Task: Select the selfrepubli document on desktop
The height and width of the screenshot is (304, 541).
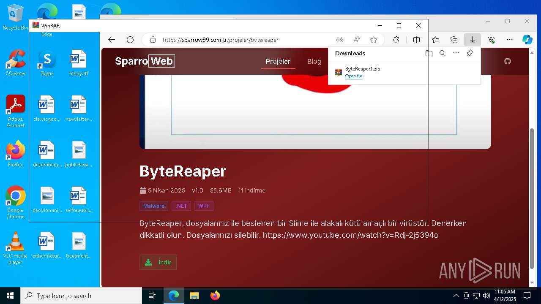Action: (x=79, y=199)
